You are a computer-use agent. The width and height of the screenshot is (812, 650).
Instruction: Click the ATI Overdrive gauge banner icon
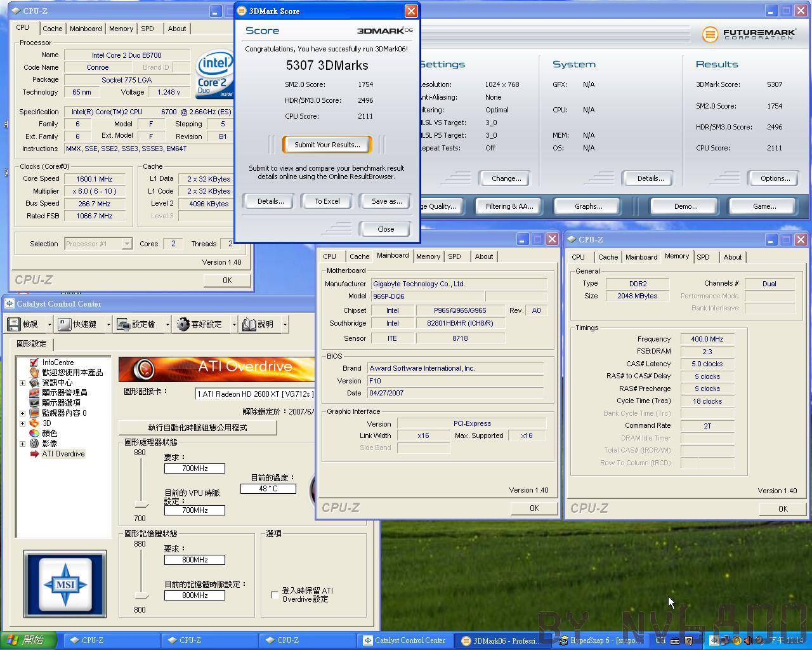(x=145, y=369)
